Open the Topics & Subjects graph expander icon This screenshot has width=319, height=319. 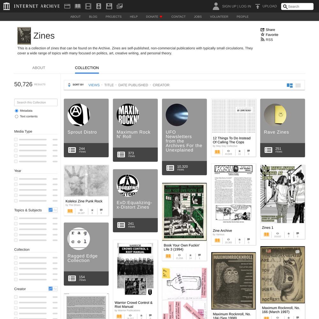[50, 210]
